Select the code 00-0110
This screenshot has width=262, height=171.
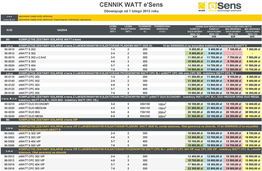[x=9, y=77]
